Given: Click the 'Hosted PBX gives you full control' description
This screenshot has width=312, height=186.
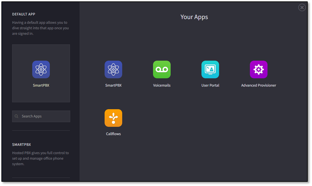Looking at the screenshot, I should [x=41, y=158].
